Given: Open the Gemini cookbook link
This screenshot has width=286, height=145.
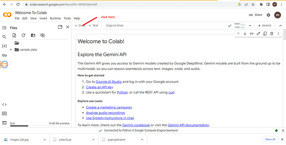Looking at the screenshot, I should (136, 125).
